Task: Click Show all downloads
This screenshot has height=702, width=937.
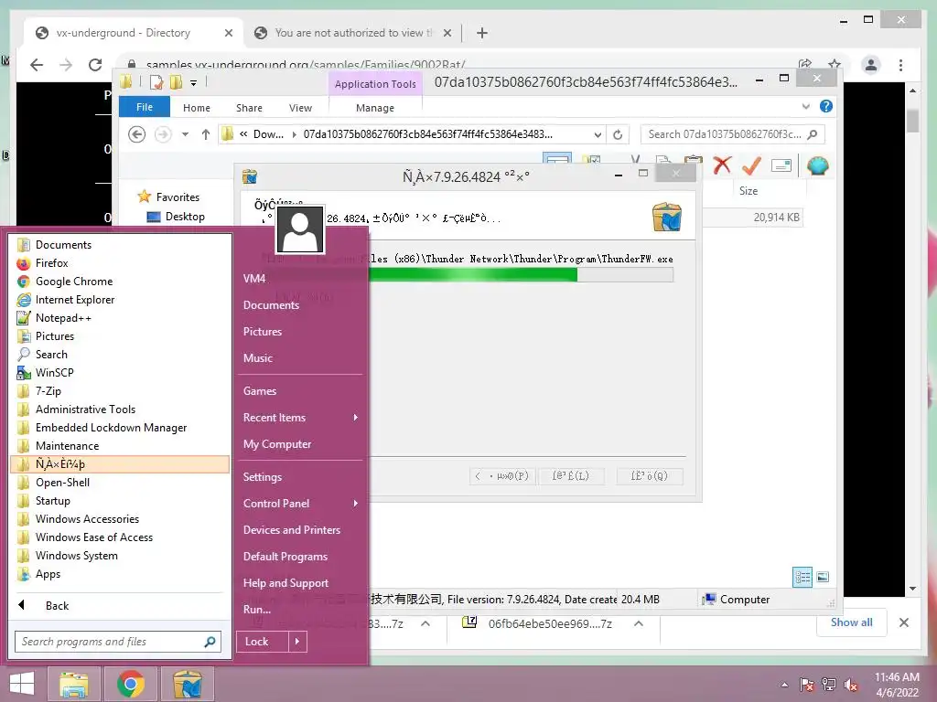Action: (852, 622)
